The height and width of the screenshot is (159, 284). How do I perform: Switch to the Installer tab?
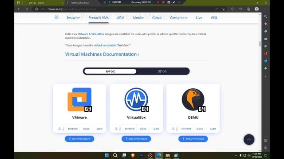73,18
